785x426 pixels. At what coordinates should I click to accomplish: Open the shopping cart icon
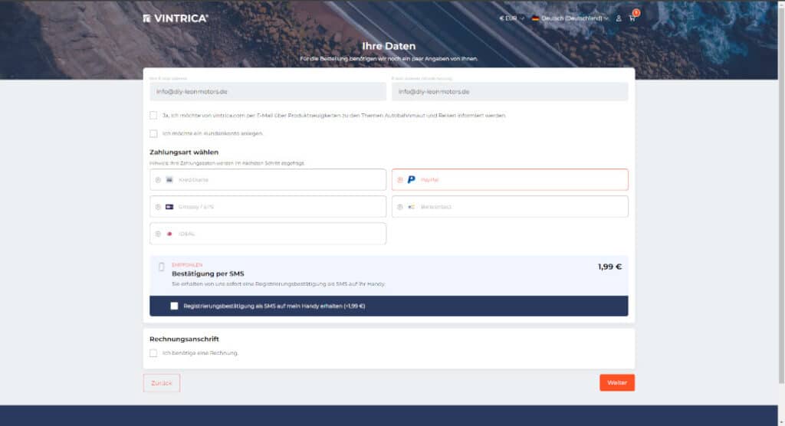click(x=632, y=18)
